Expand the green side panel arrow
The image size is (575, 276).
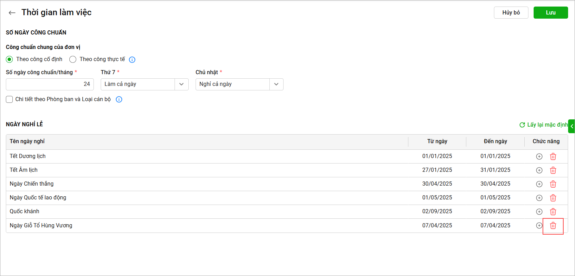click(572, 126)
